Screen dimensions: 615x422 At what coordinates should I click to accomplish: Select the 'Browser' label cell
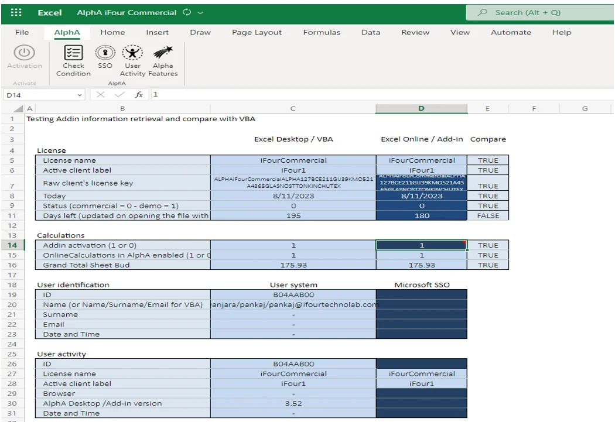click(123, 393)
